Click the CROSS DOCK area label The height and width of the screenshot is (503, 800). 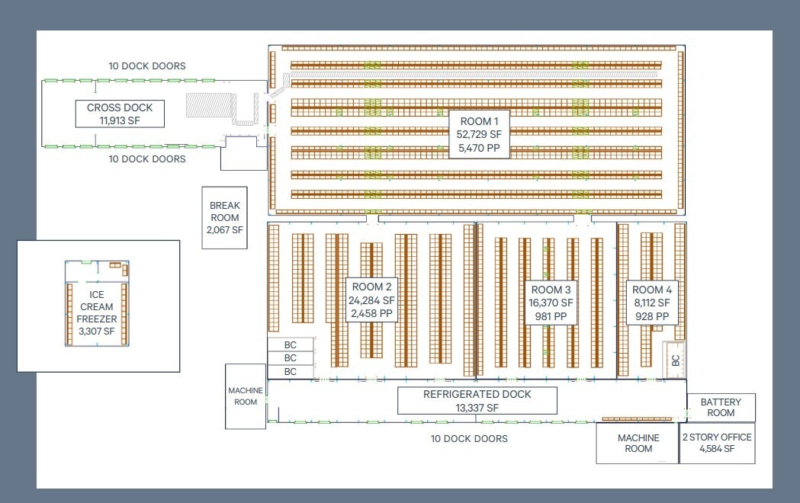(118, 114)
